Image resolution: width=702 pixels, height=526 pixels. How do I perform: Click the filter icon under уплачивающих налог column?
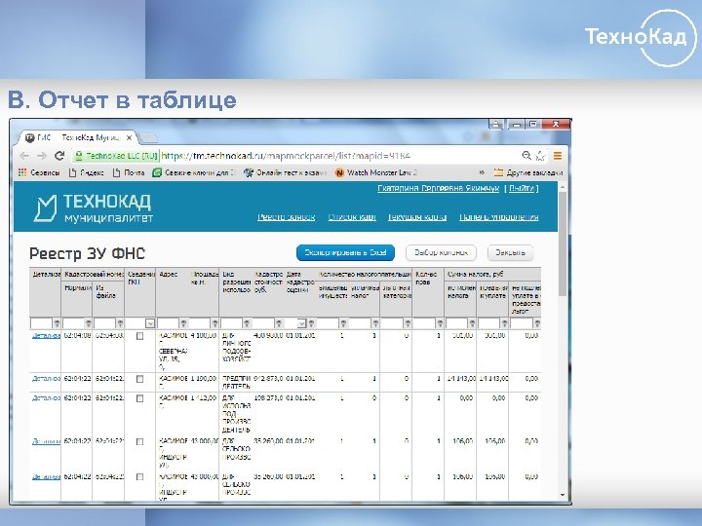[375, 323]
